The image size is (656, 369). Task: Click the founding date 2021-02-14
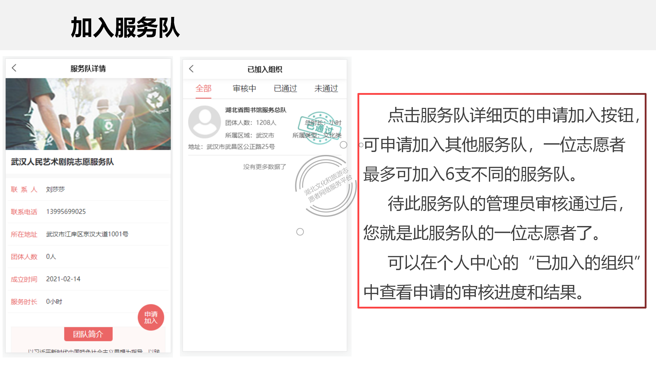[x=63, y=279]
